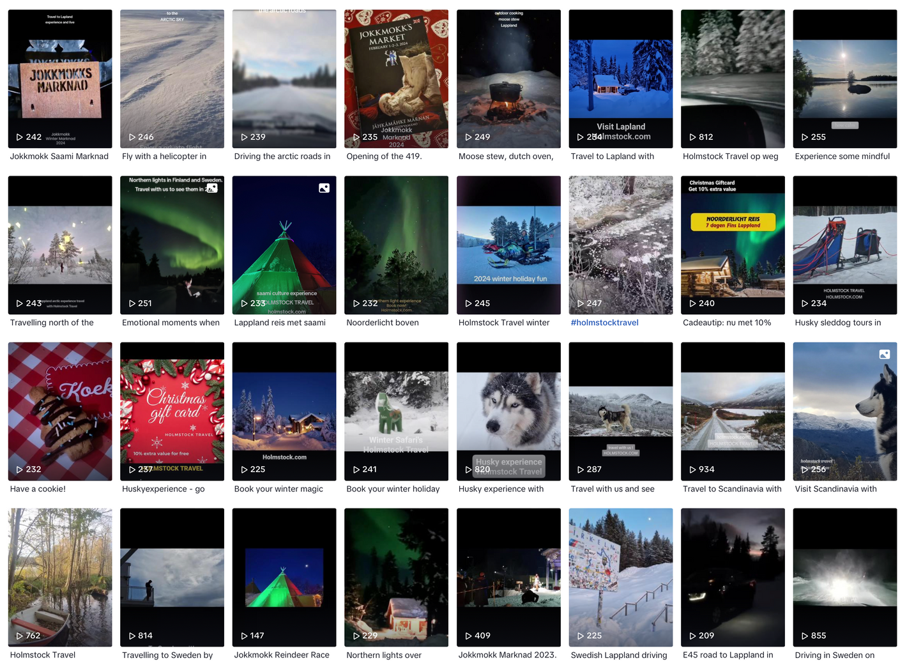Click image icon on husky mountain thumbnail

(x=885, y=354)
